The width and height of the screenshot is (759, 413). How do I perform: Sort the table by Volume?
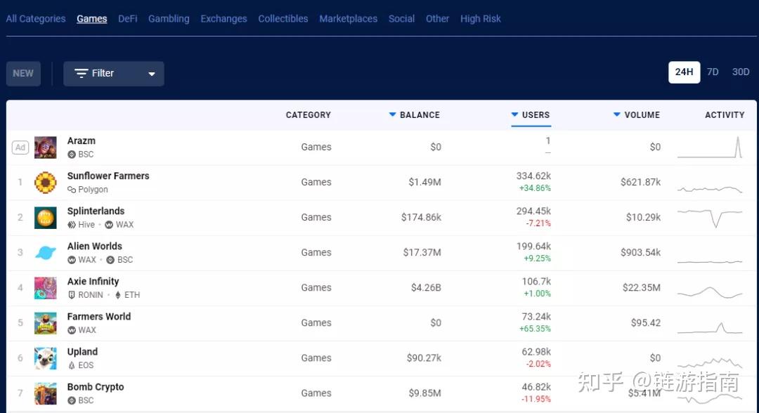[637, 115]
